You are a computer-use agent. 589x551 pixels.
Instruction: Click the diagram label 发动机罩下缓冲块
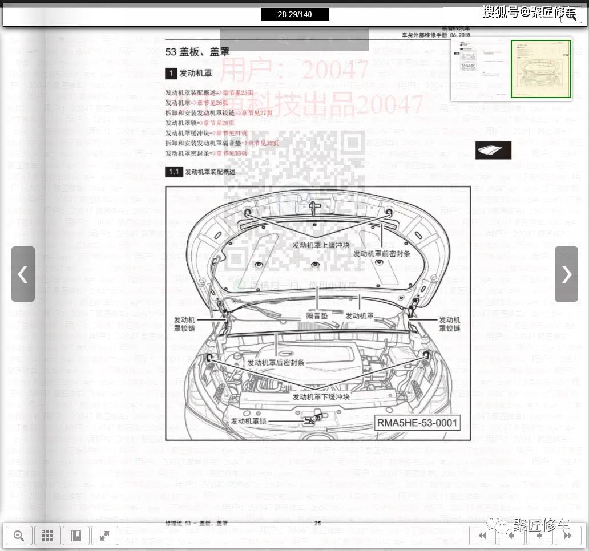click(321, 397)
